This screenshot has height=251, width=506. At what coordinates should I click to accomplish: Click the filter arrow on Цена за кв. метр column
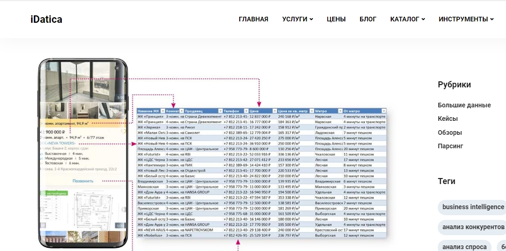coord(311,111)
